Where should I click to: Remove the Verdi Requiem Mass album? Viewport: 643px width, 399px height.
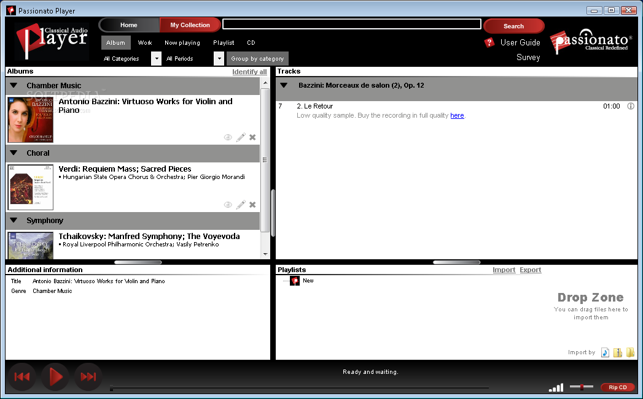(252, 205)
